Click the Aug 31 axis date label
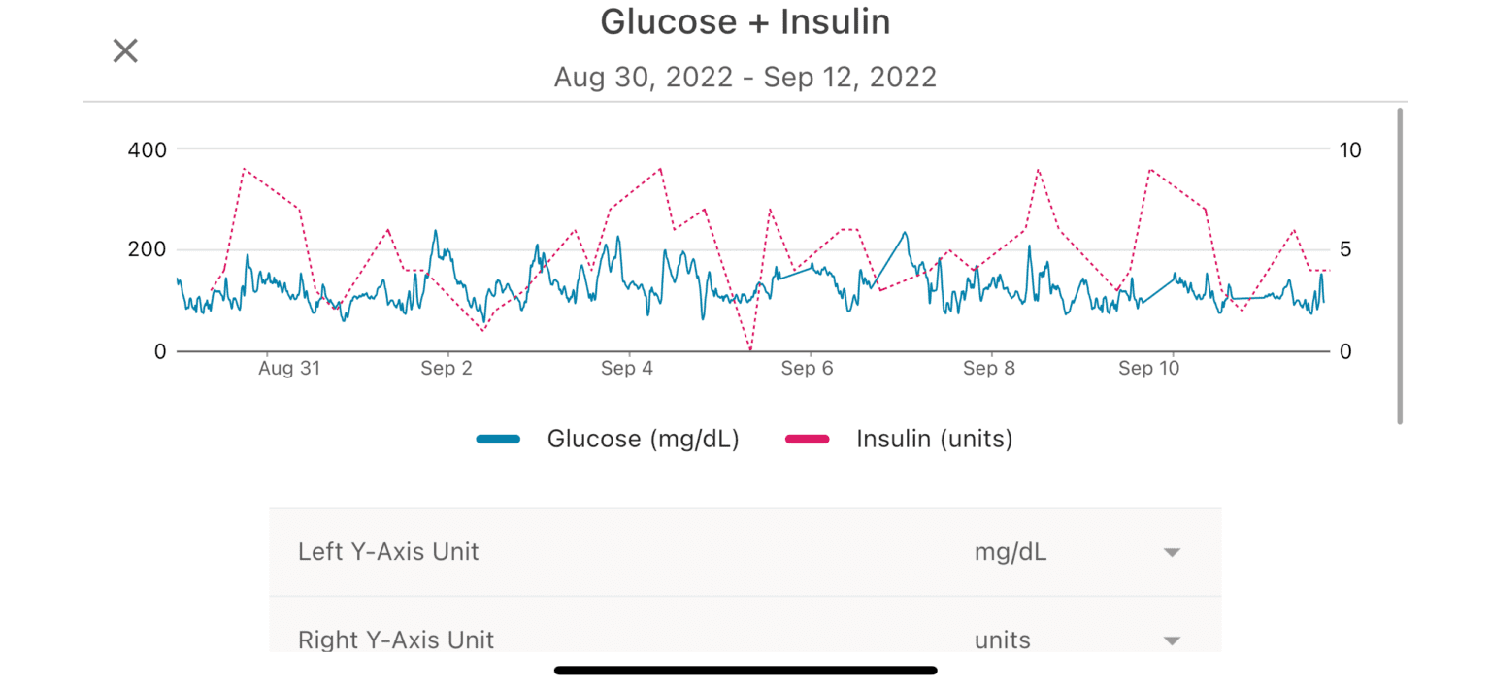The width and height of the screenshot is (1491, 689). [289, 368]
